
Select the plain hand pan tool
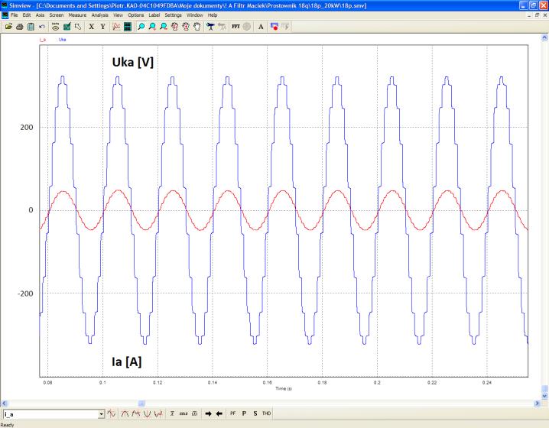point(197,26)
